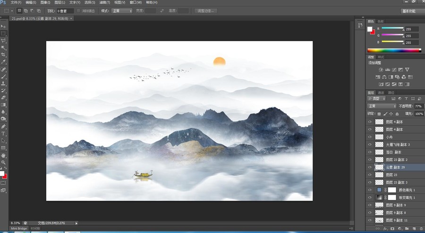Select the Horizontal Type tool
The height and width of the screenshot is (233, 425).
(x=3, y=133)
